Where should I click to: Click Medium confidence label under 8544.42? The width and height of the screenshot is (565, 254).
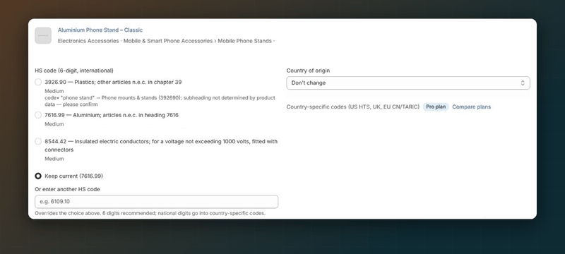(54, 159)
